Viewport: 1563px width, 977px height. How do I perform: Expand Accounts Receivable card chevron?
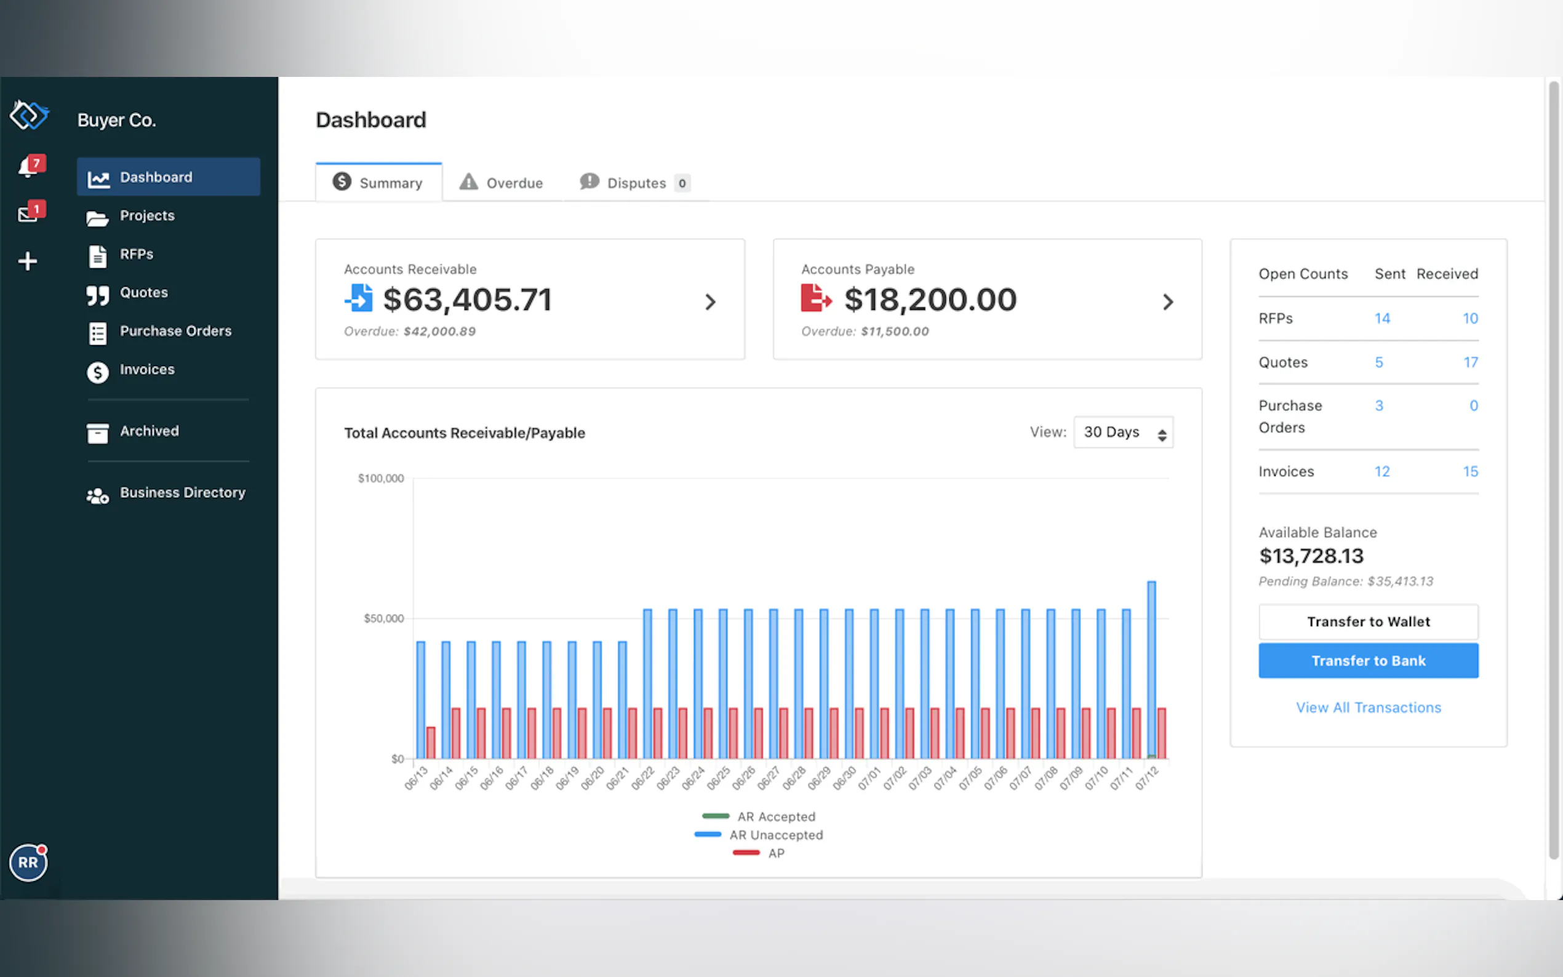pos(710,301)
